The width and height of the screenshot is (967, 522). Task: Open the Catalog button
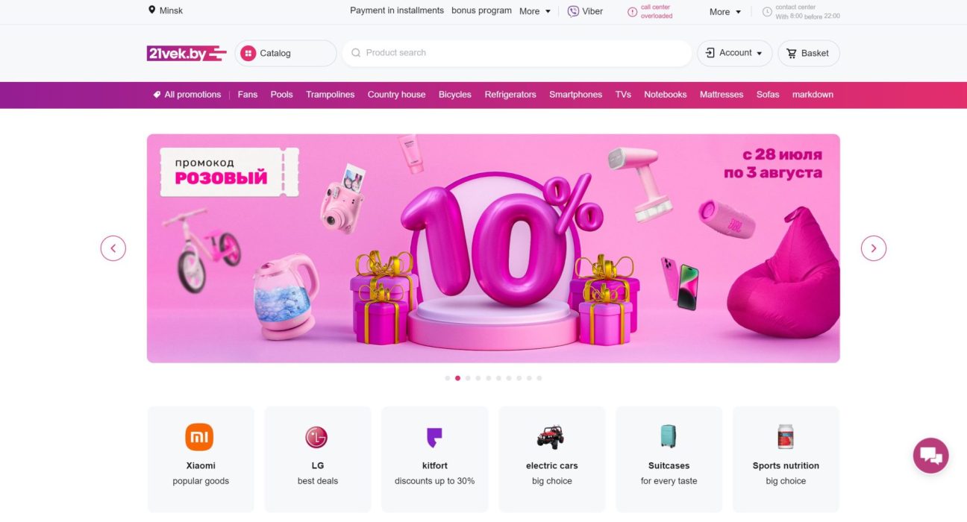(286, 53)
